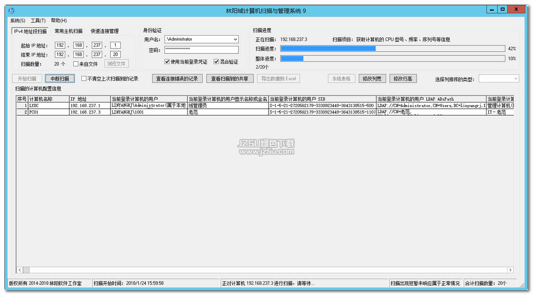Switch to 快速连接管理 tab

click(x=105, y=31)
